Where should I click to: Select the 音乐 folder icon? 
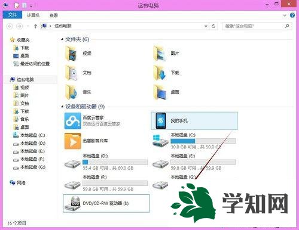(x=71, y=92)
